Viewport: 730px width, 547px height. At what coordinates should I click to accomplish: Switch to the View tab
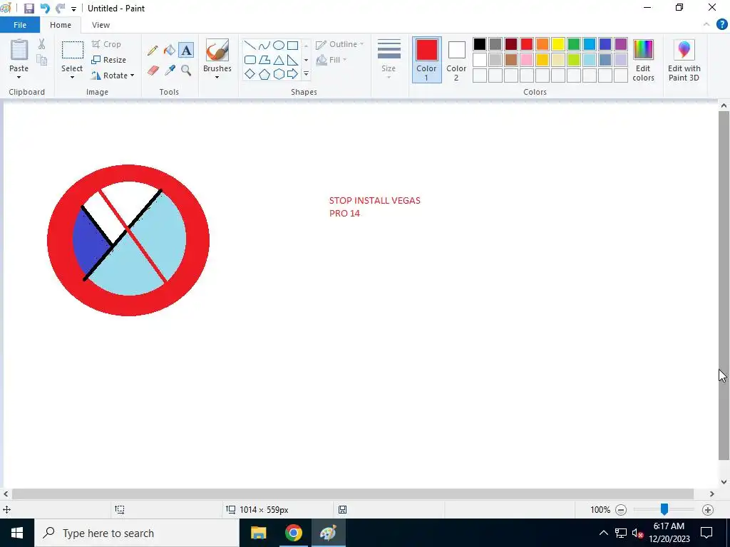(x=101, y=25)
